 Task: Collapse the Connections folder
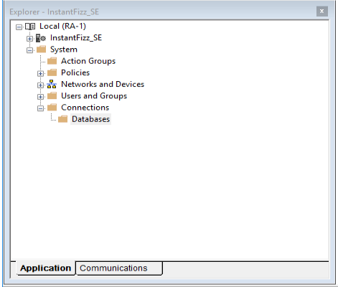(40, 108)
